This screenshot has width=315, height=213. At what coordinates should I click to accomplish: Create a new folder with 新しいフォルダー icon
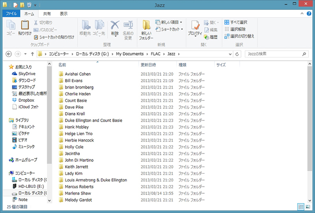click(146, 29)
